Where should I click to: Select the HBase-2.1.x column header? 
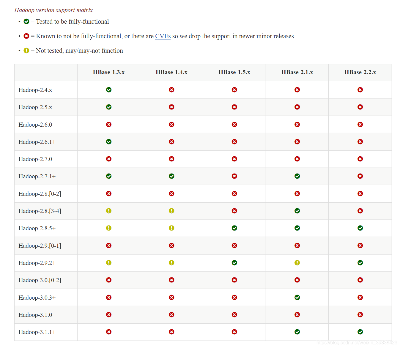297,72
